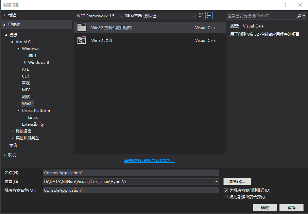Open the 排序依据 默认值 dropdown

point(169,16)
